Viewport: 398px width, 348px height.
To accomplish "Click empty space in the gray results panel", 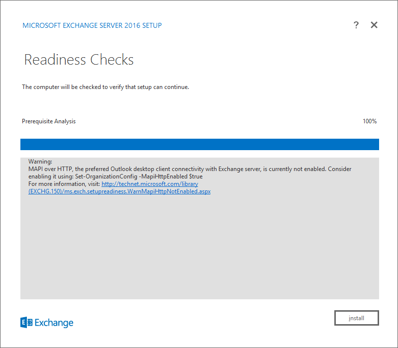I will (x=199, y=249).
